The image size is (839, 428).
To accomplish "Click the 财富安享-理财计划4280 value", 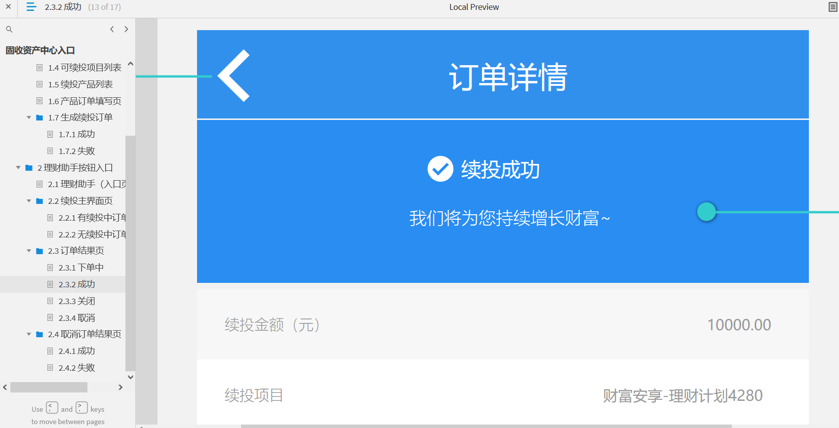I will (x=682, y=395).
